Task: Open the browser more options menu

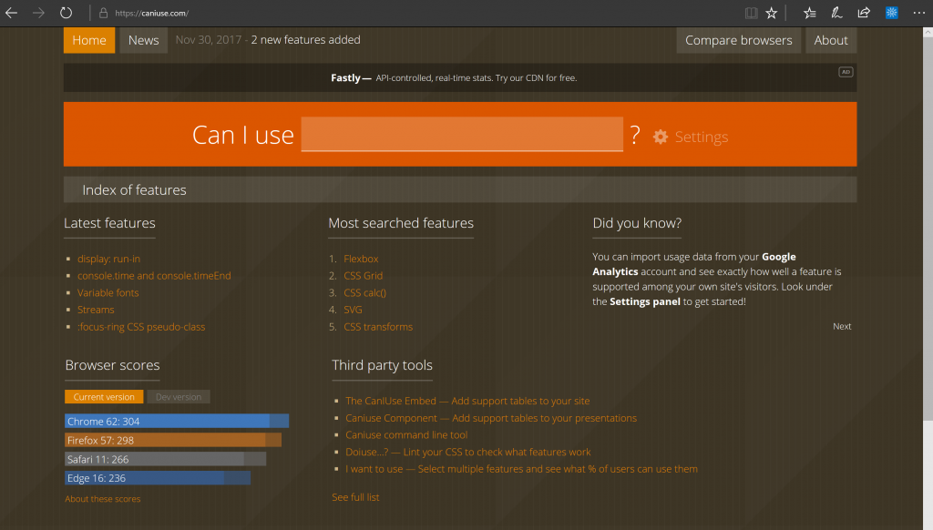Action: (918, 13)
